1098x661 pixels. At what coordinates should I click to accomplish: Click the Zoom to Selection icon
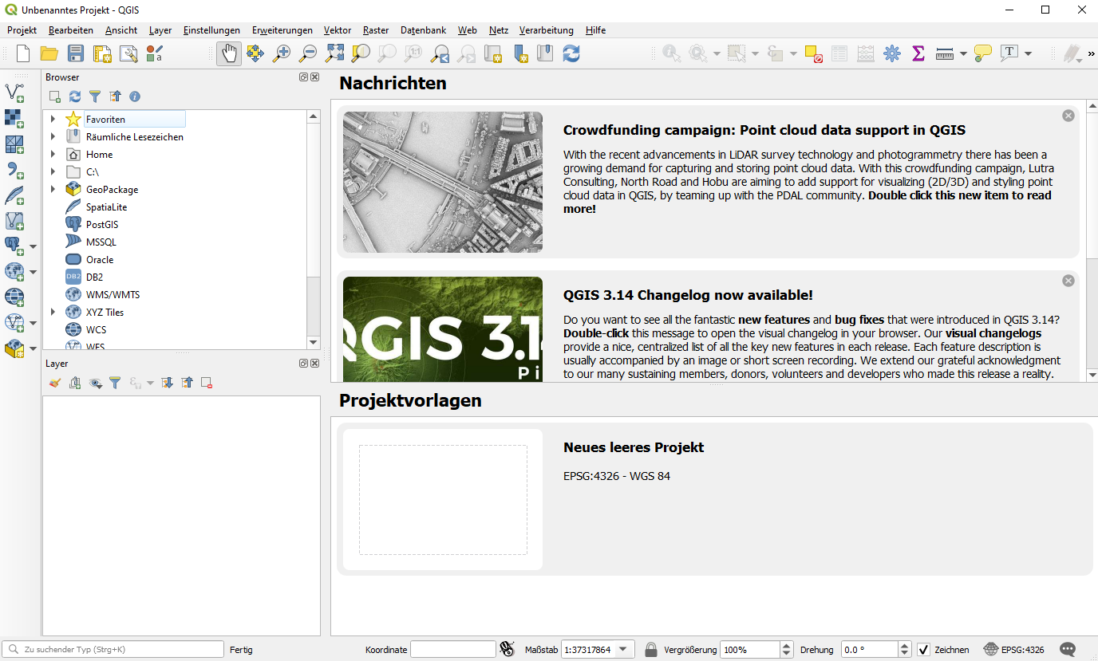pos(361,53)
